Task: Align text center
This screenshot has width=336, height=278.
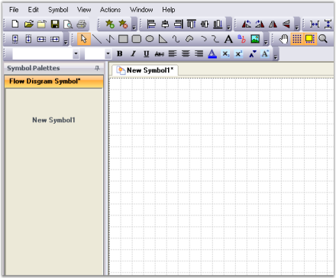Action: coord(186,53)
